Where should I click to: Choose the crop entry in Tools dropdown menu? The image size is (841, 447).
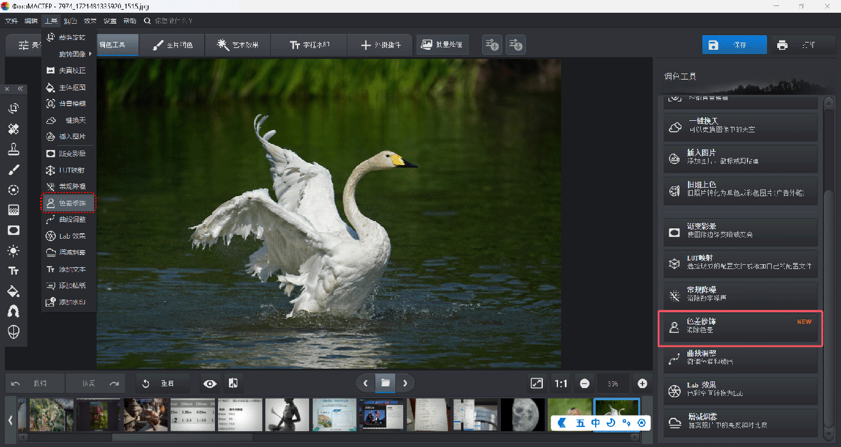point(69,38)
